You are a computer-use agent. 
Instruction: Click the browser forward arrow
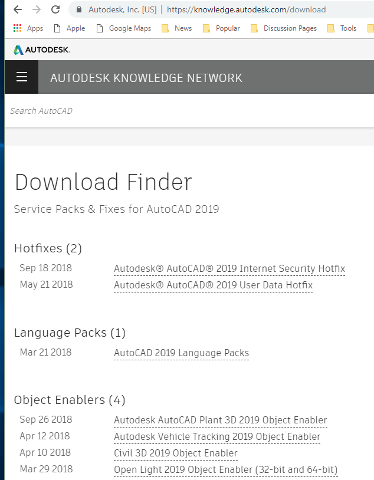37,9
